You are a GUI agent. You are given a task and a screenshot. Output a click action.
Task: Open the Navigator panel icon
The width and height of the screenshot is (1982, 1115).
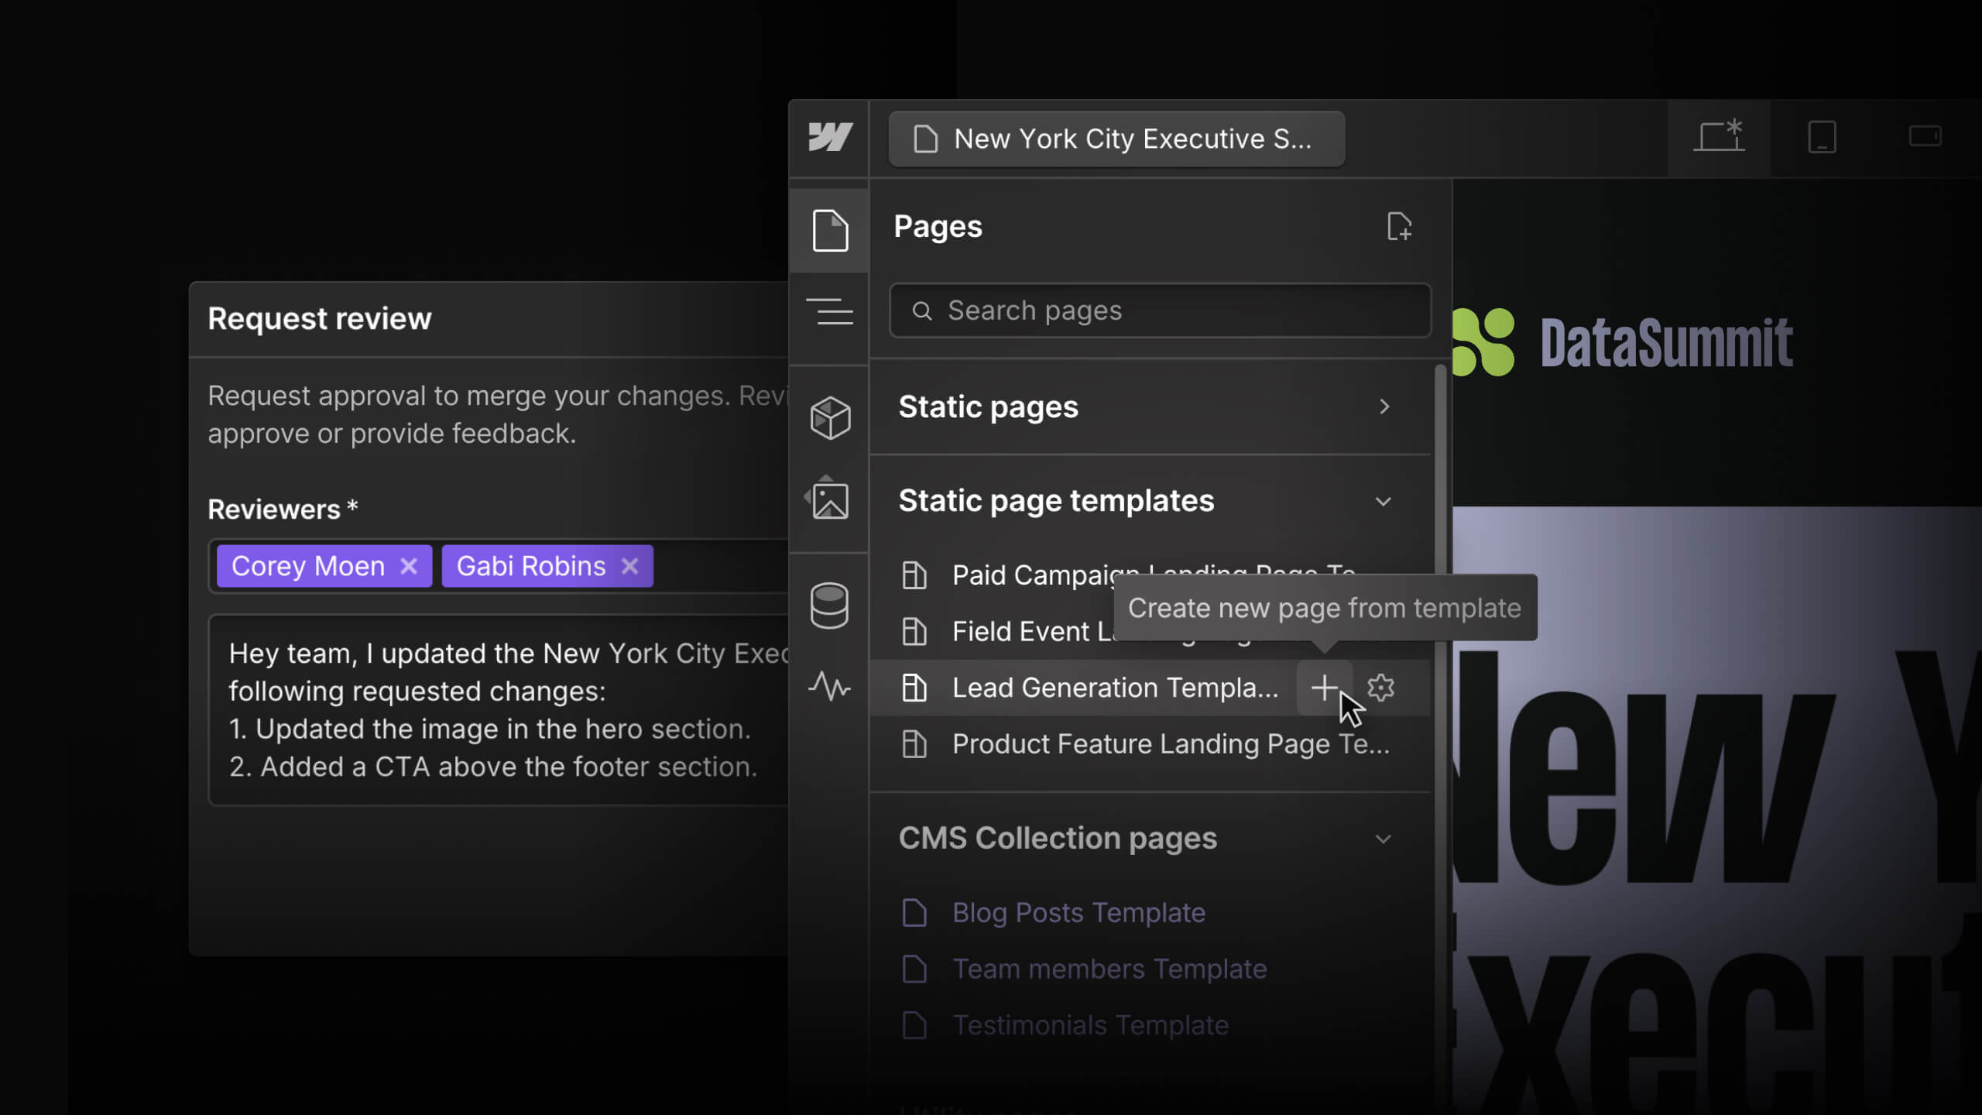pos(829,311)
